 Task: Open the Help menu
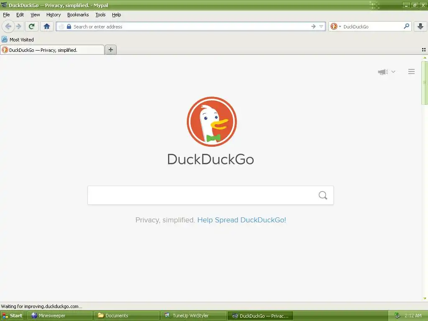pos(117,15)
